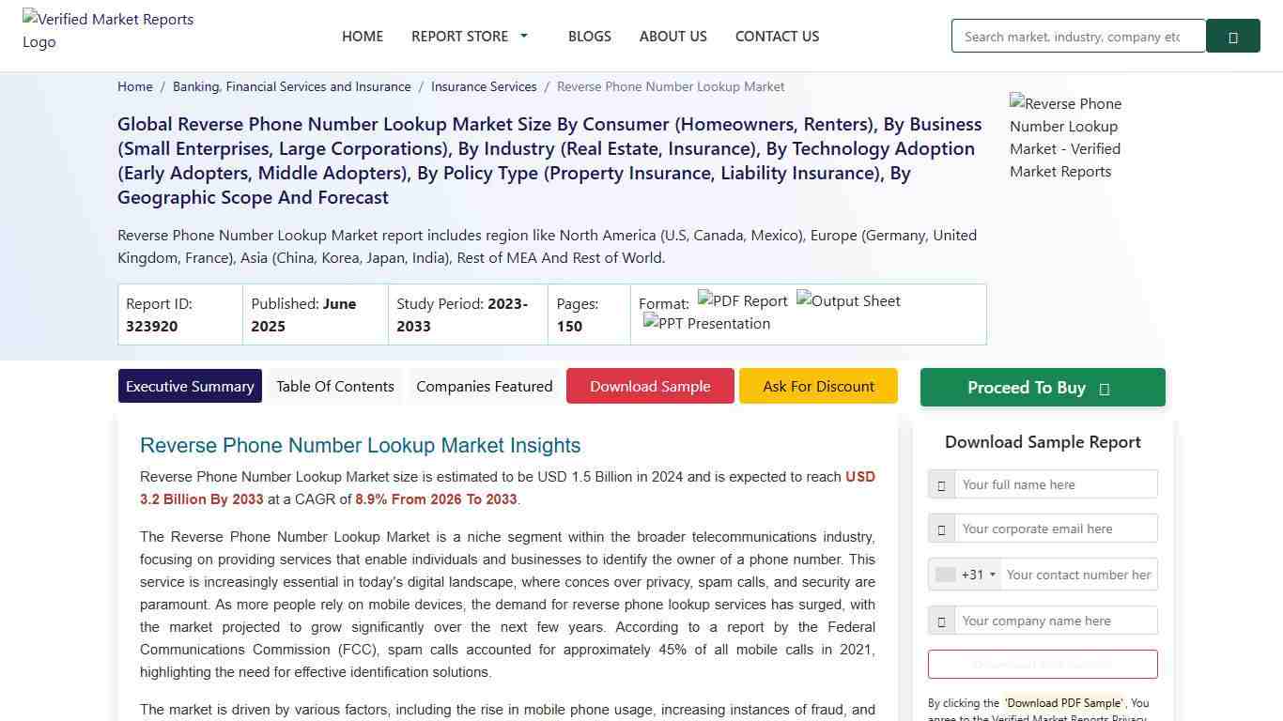
Task: Click the PPT Presentation format icon
Action: pyautogui.click(x=706, y=324)
